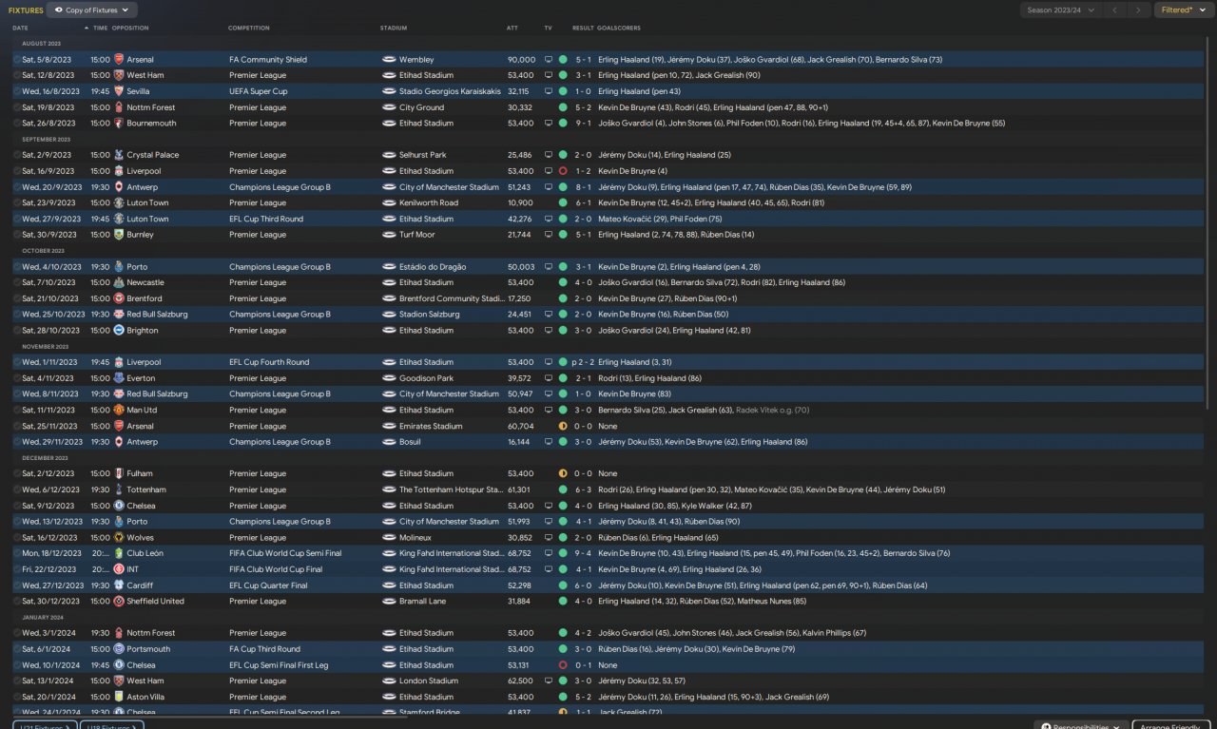The image size is (1217, 729).
Task: Tick the row checkbox for Sat, 2/9/2023
Action: (17, 155)
